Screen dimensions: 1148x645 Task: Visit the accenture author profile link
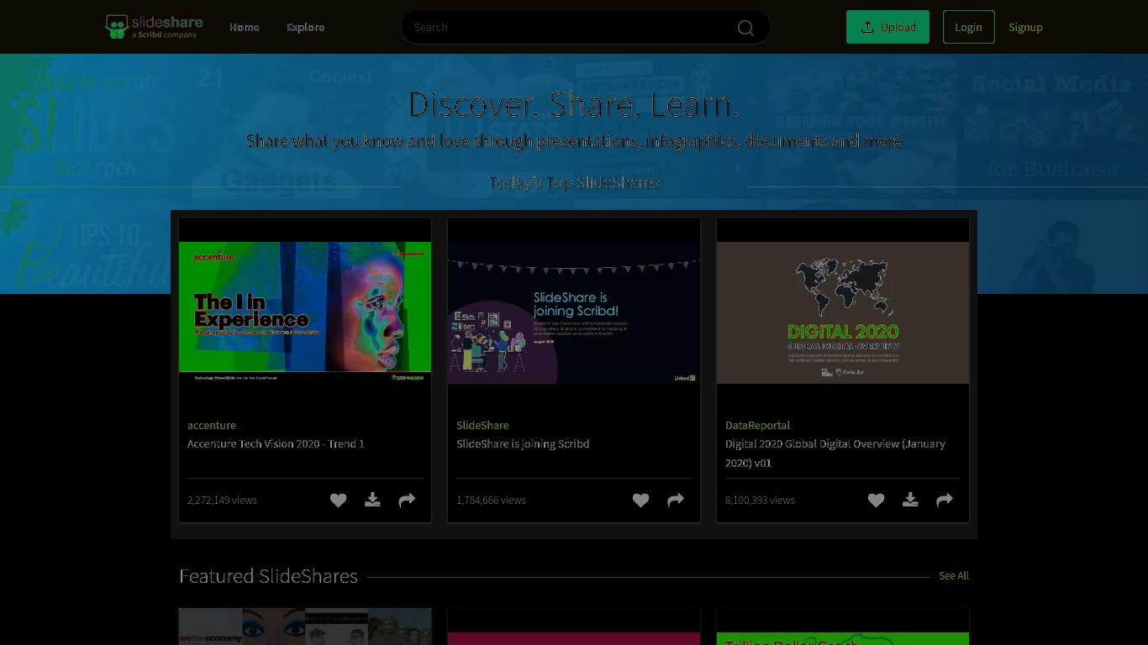click(x=212, y=425)
